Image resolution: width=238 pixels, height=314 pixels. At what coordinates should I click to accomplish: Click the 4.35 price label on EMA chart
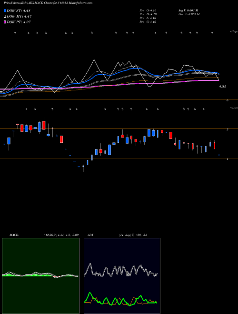point(222,87)
